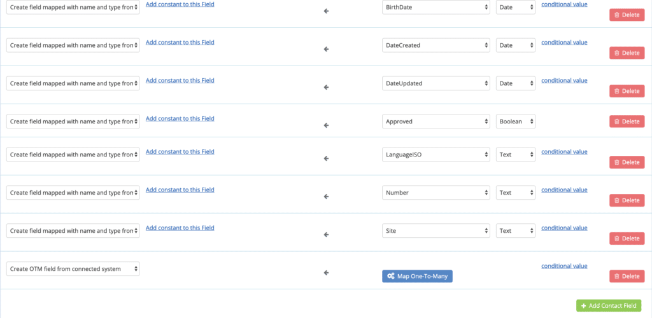Open the Create field mapped dropdown in DateCreated row
652x318 pixels.
(73, 45)
